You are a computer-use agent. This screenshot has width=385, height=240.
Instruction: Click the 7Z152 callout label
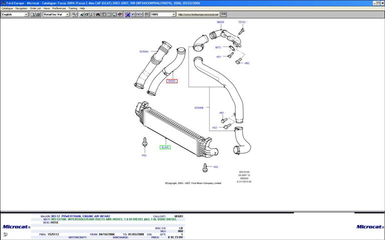click(x=242, y=22)
